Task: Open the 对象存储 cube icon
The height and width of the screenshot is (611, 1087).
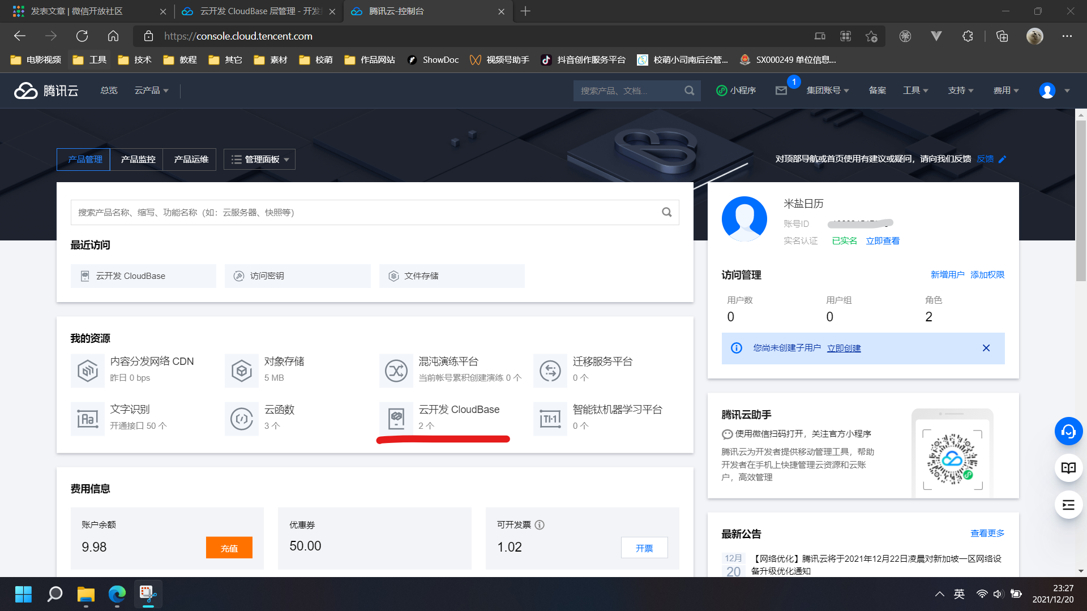Action: tap(242, 371)
